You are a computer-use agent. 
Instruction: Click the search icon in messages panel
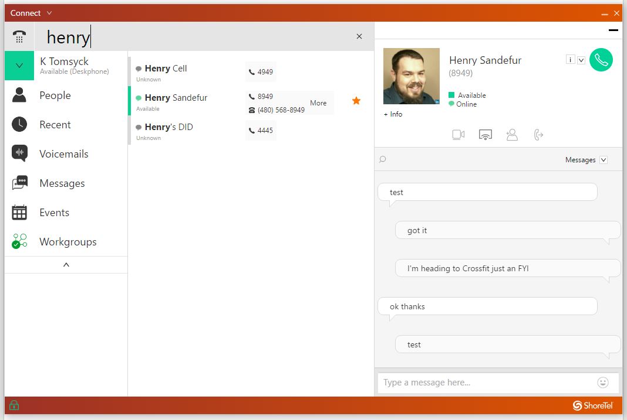click(383, 159)
